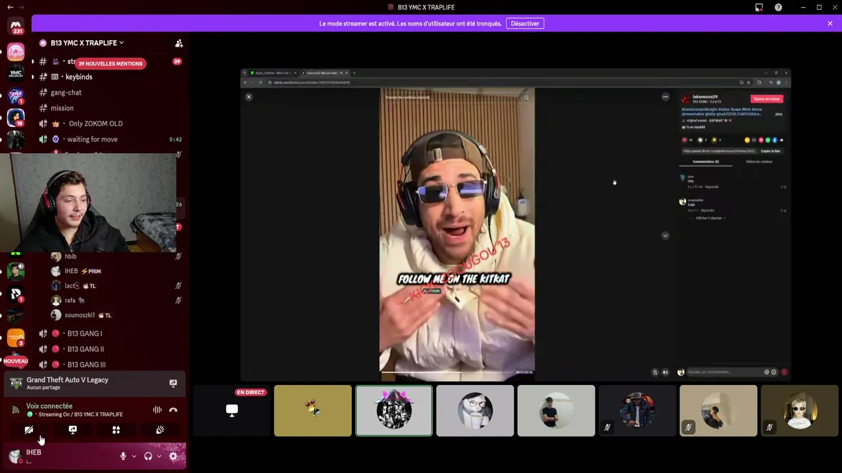Select the highlighted group photo participant tile
842x473 pixels.
[394, 411]
